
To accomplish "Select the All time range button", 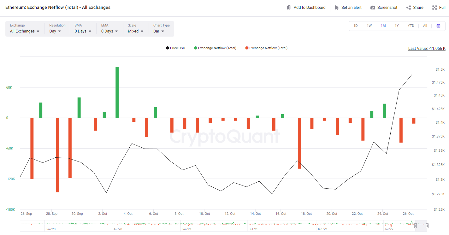I will click(x=425, y=26).
